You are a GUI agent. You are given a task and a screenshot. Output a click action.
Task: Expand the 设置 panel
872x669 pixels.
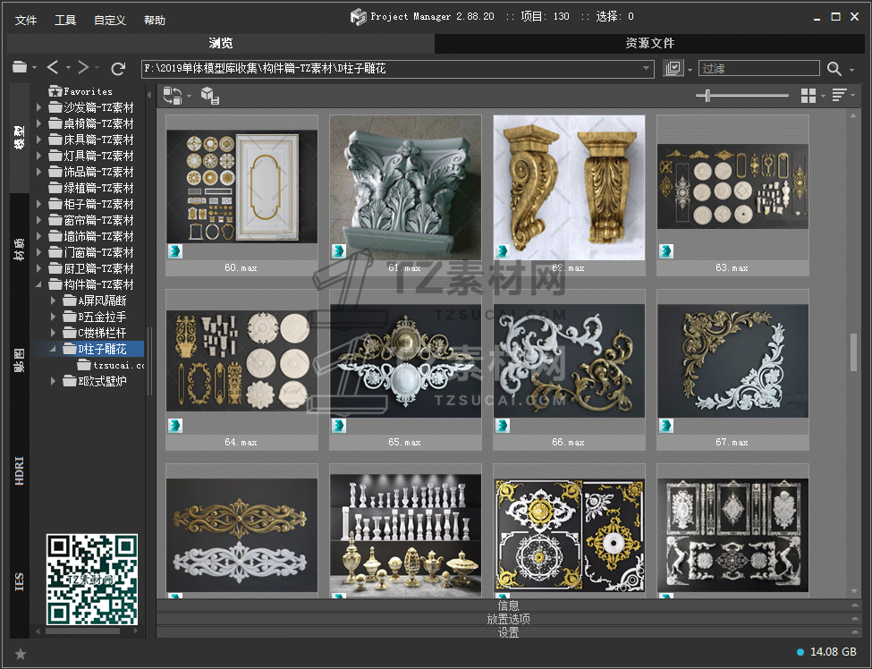tap(508, 632)
